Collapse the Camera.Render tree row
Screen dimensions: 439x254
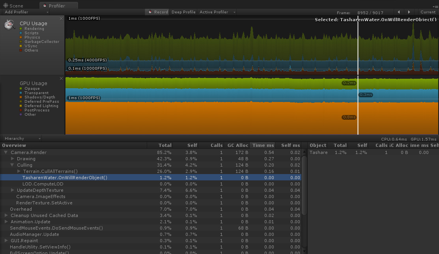click(x=6, y=152)
